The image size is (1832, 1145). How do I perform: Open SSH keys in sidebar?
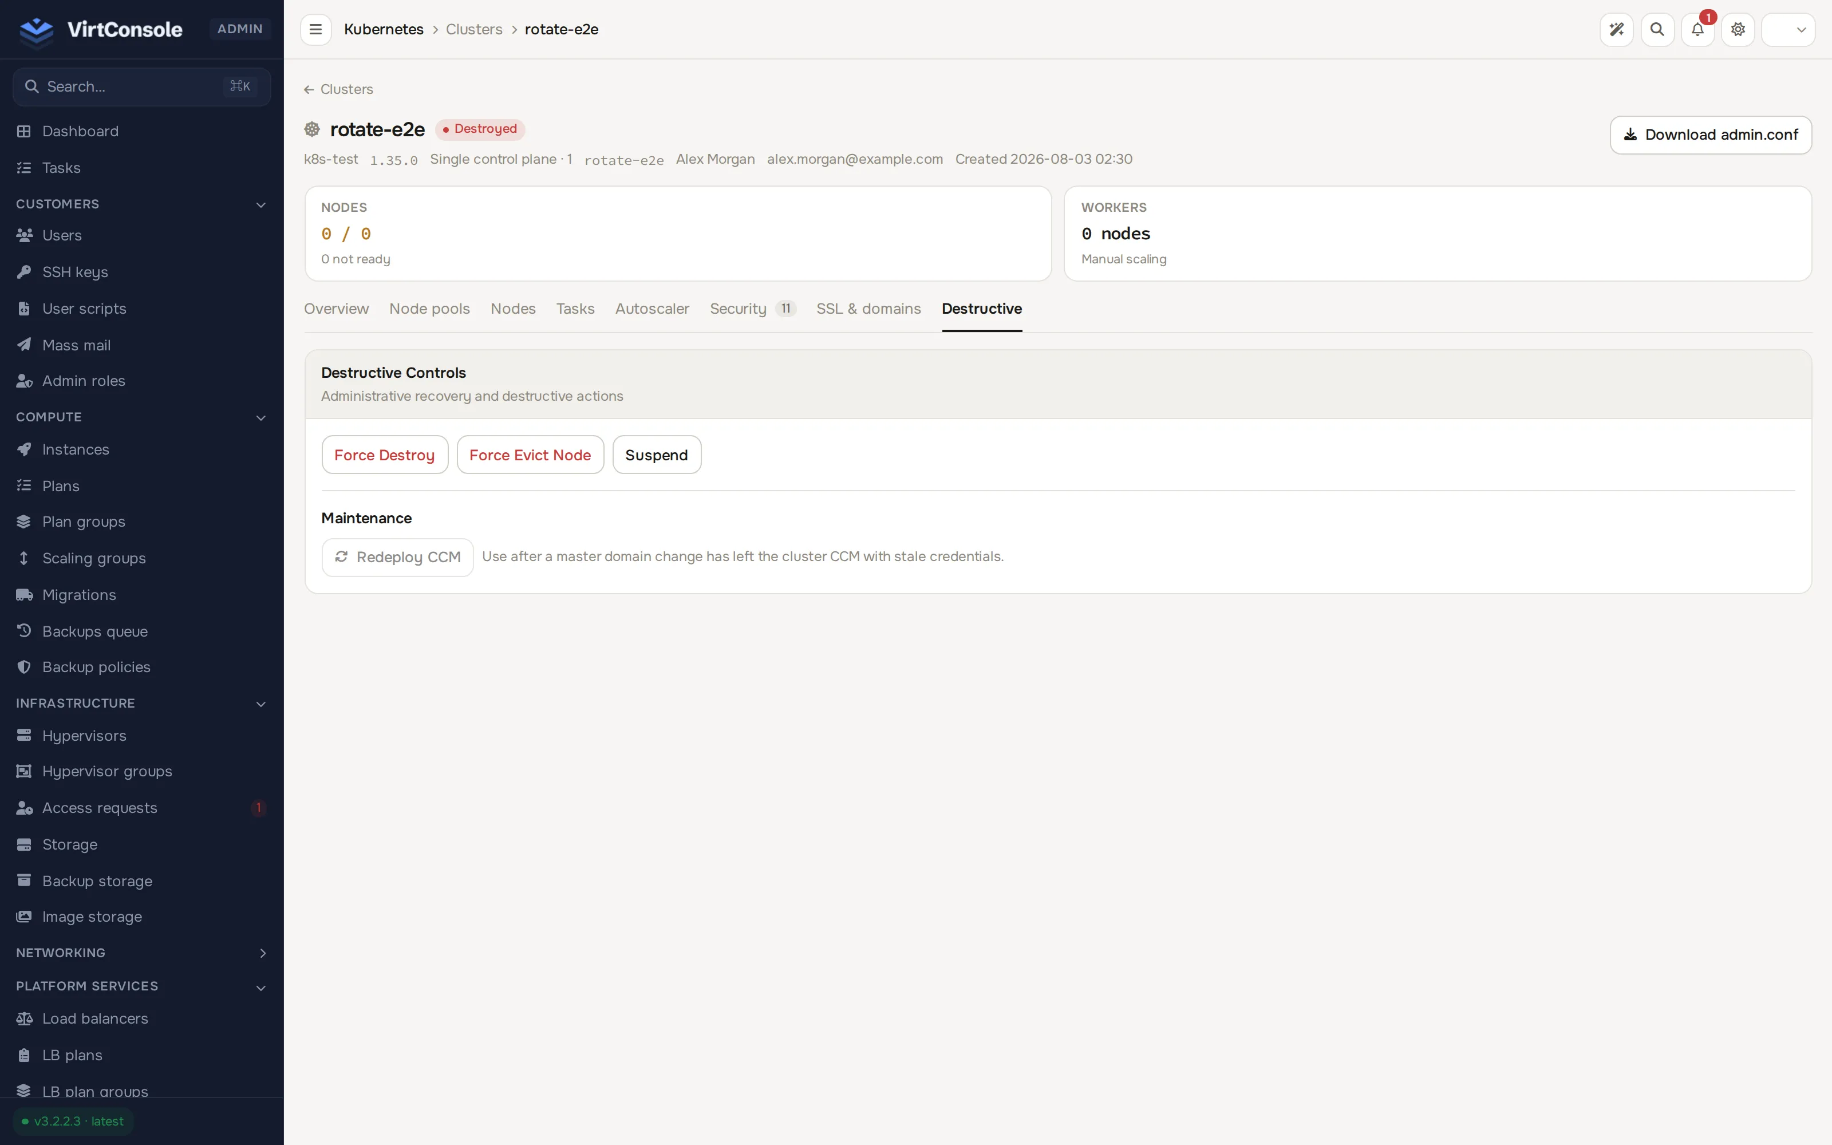click(x=141, y=272)
